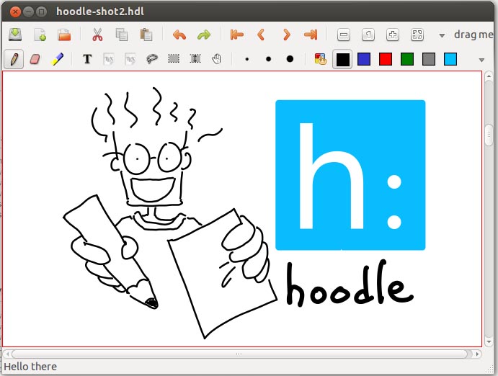Screen dimensions: 498x376
Task: Zoom out with the minus button
Action: point(344,35)
